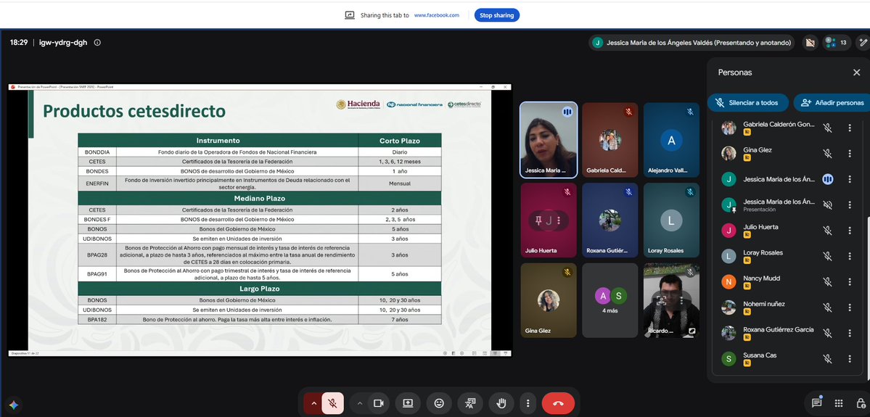Select Ricardo self-view video tile

tap(671, 300)
